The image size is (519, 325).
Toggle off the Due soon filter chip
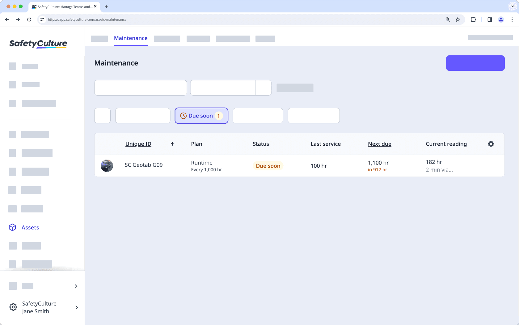click(201, 116)
